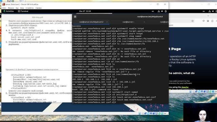Open the Машина menu of server VirtualBox window
This screenshot has width=217, height=122.
(11, 8)
